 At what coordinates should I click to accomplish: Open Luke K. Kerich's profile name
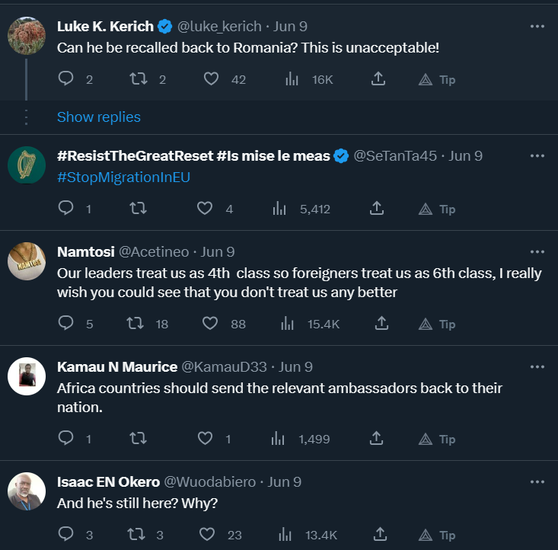[105, 26]
